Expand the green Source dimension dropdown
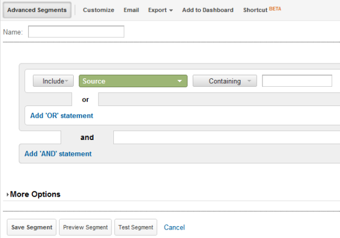340x238 pixels. click(x=133, y=81)
